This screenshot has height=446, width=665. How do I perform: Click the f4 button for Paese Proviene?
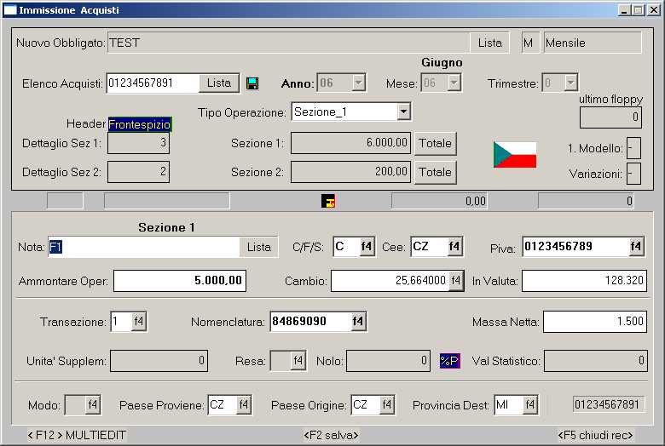[244, 405]
